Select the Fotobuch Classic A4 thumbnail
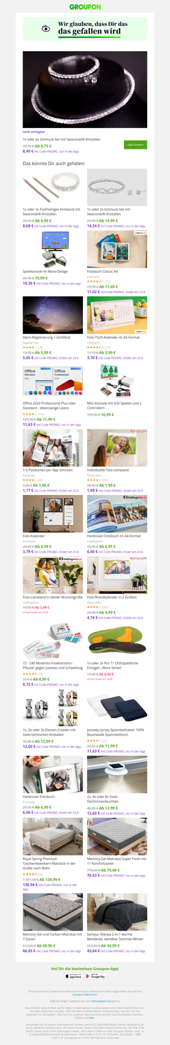Image resolution: width=170 pixels, height=1045 pixels. 117,249
